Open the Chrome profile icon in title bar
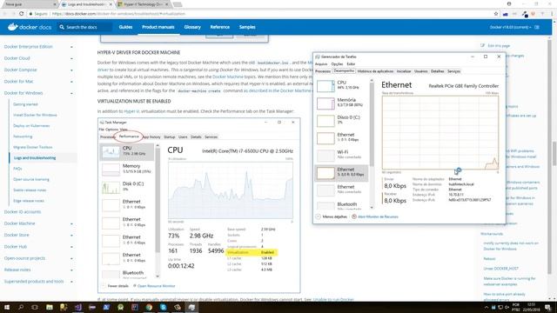 click(509, 3)
